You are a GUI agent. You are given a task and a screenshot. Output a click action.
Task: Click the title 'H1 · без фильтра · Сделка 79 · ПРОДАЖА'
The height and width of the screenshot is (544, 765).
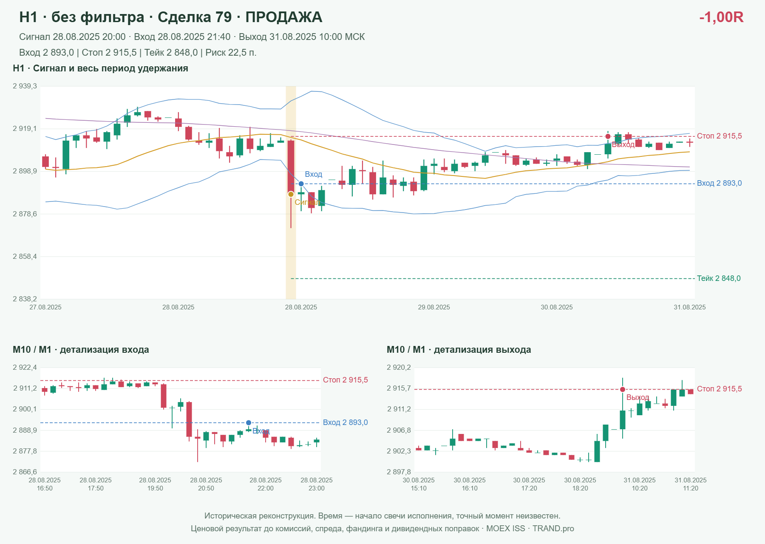171,17
